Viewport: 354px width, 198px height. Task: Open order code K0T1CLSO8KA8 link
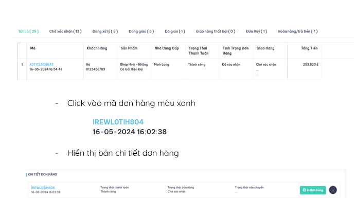pos(42,64)
